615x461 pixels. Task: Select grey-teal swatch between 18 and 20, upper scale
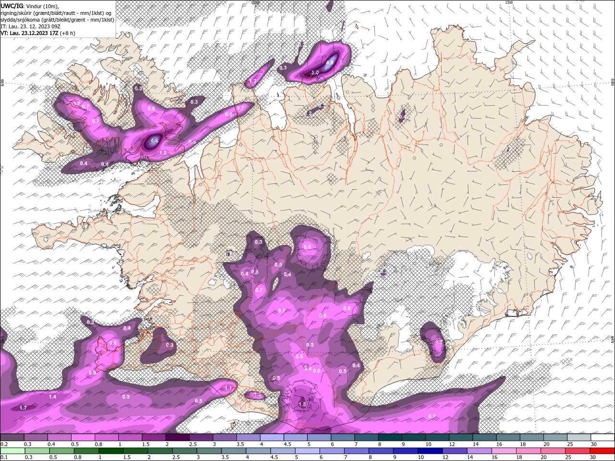(x=532, y=437)
